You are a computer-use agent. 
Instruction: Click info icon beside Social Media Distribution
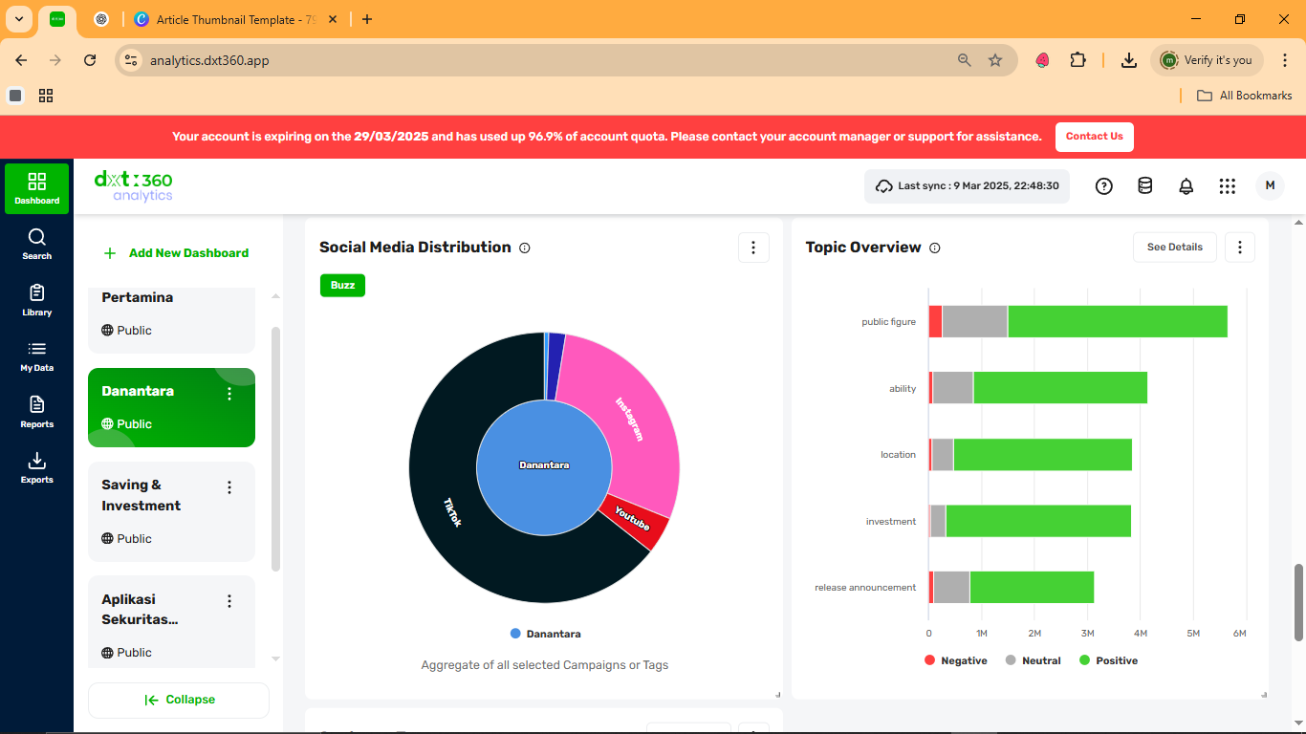(524, 248)
